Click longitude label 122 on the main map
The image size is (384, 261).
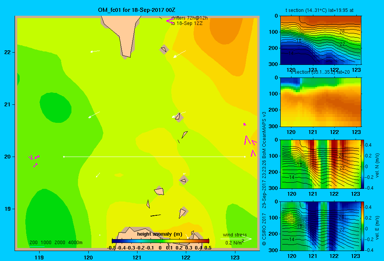point(186,257)
